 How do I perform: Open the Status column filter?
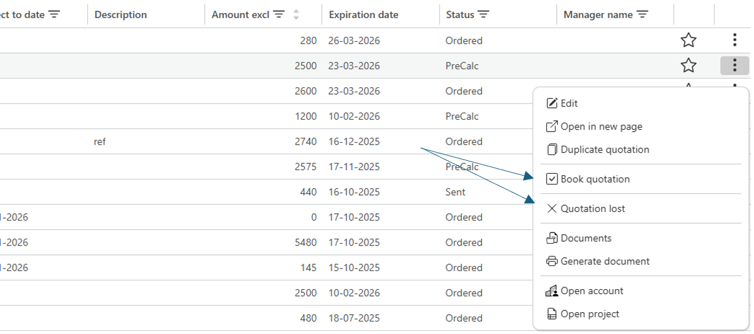483,14
